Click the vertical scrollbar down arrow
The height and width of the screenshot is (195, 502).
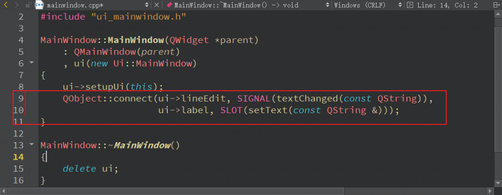[x=498, y=183]
